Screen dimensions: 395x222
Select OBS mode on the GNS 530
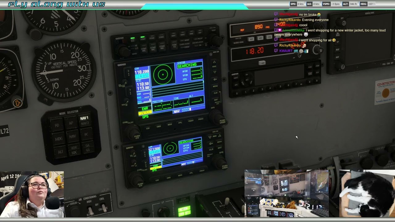159,126
